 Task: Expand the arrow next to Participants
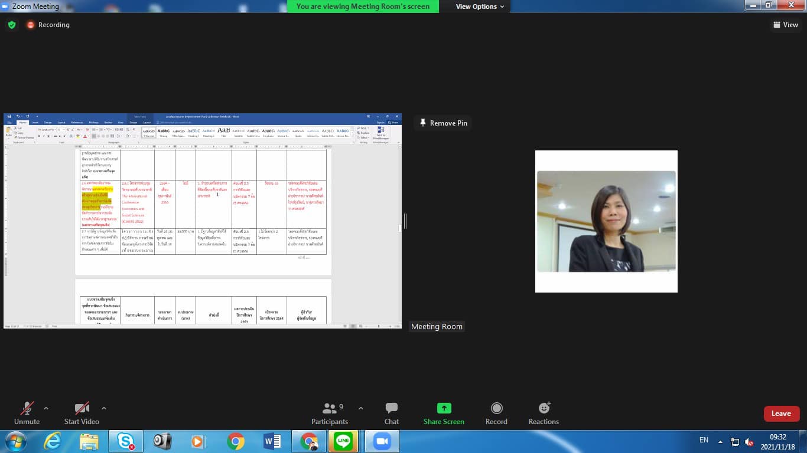click(361, 408)
